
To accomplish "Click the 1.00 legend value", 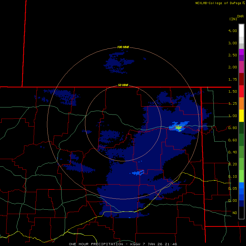I will (x=233, y=116).
